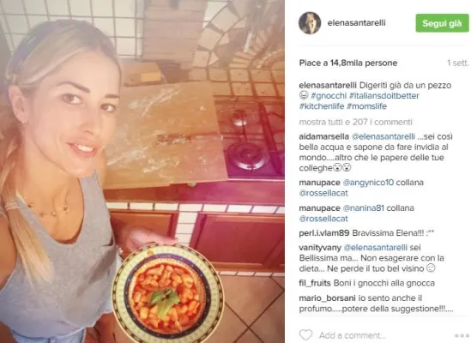The image size is (471, 343).
Task: Open the #momslife hashtag link
Action: tap(366, 106)
